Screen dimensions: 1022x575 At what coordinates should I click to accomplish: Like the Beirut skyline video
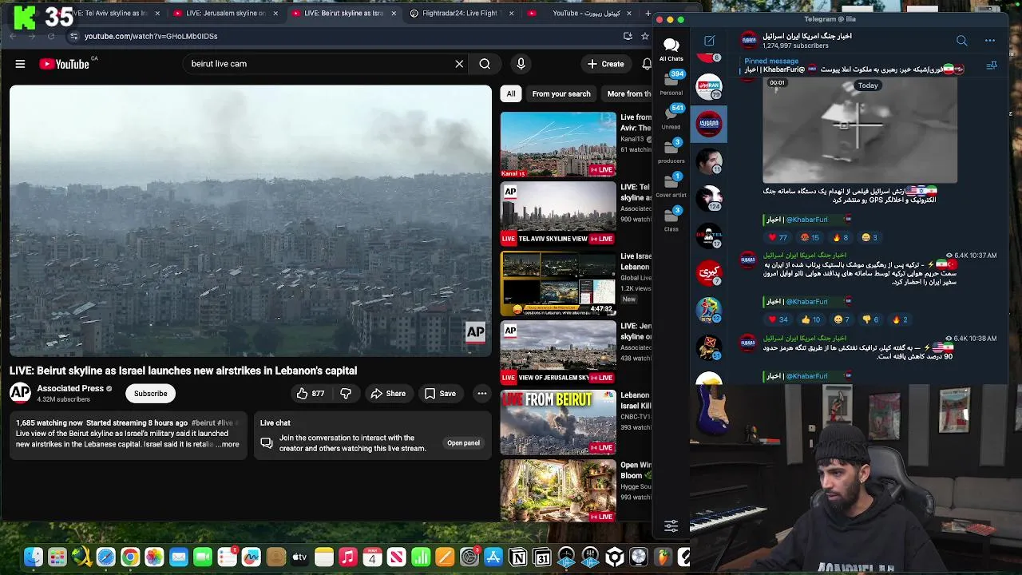click(x=311, y=393)
